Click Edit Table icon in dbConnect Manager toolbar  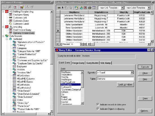[x=10, y=7]
